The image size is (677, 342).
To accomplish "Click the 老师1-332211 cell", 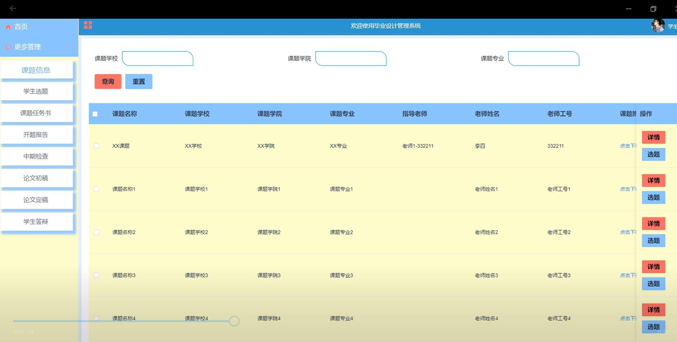I will 418,146.
